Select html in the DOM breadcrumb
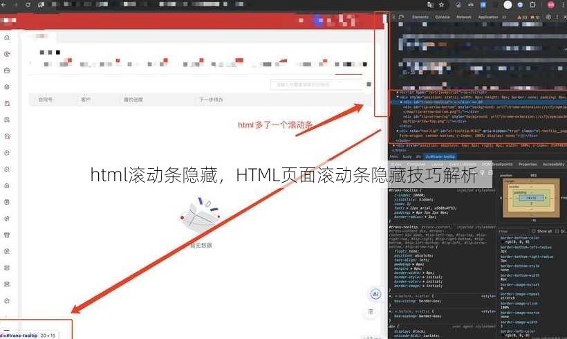 coord(394,156)
